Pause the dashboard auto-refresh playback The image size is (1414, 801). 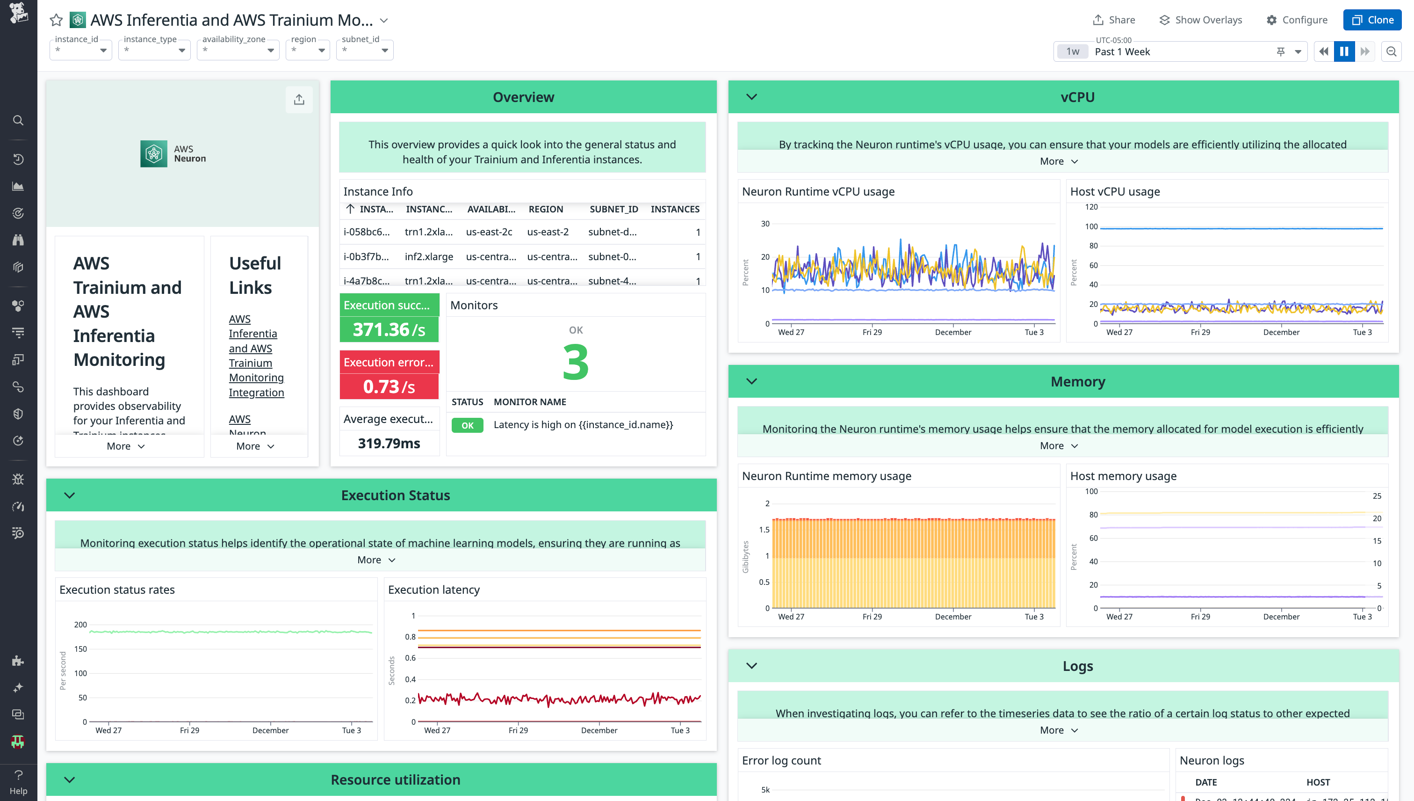point(1344,51)
